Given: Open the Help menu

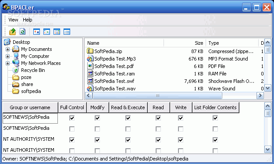Looking at the screenshot, I should (x=28, y=20).
